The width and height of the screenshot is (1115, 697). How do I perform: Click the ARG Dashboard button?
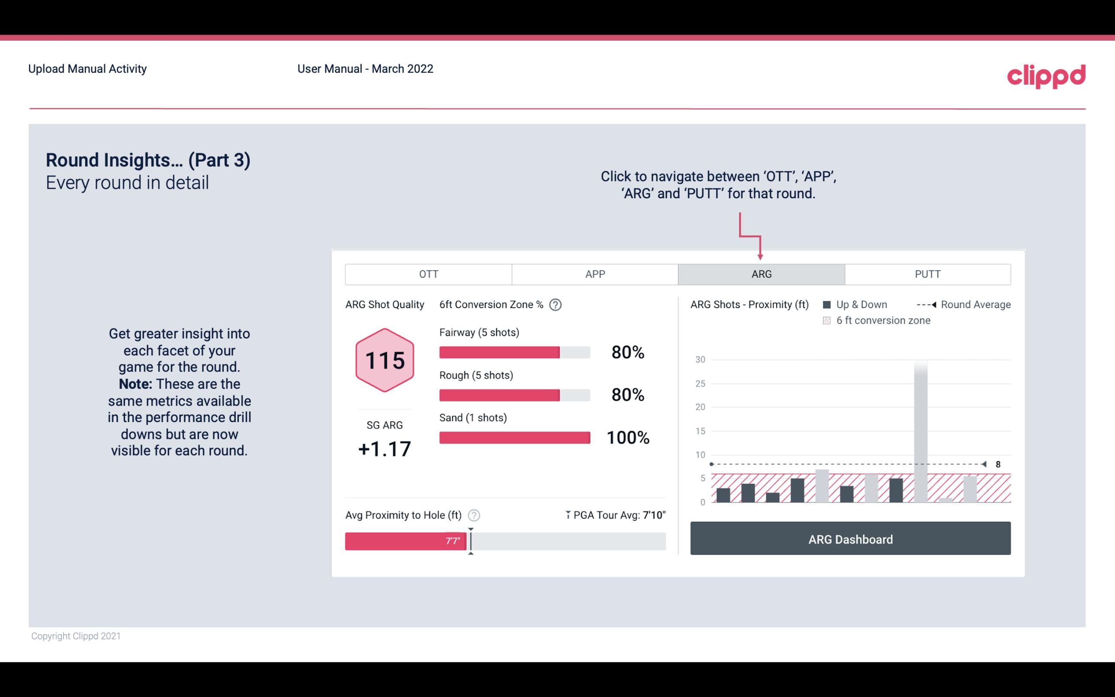tap(850, 538)
